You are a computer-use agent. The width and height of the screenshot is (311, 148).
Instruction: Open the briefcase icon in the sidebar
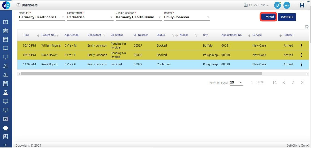6,22
